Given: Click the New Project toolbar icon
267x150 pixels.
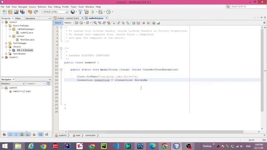Looking at the screenshot, I should tap(10, 12).
